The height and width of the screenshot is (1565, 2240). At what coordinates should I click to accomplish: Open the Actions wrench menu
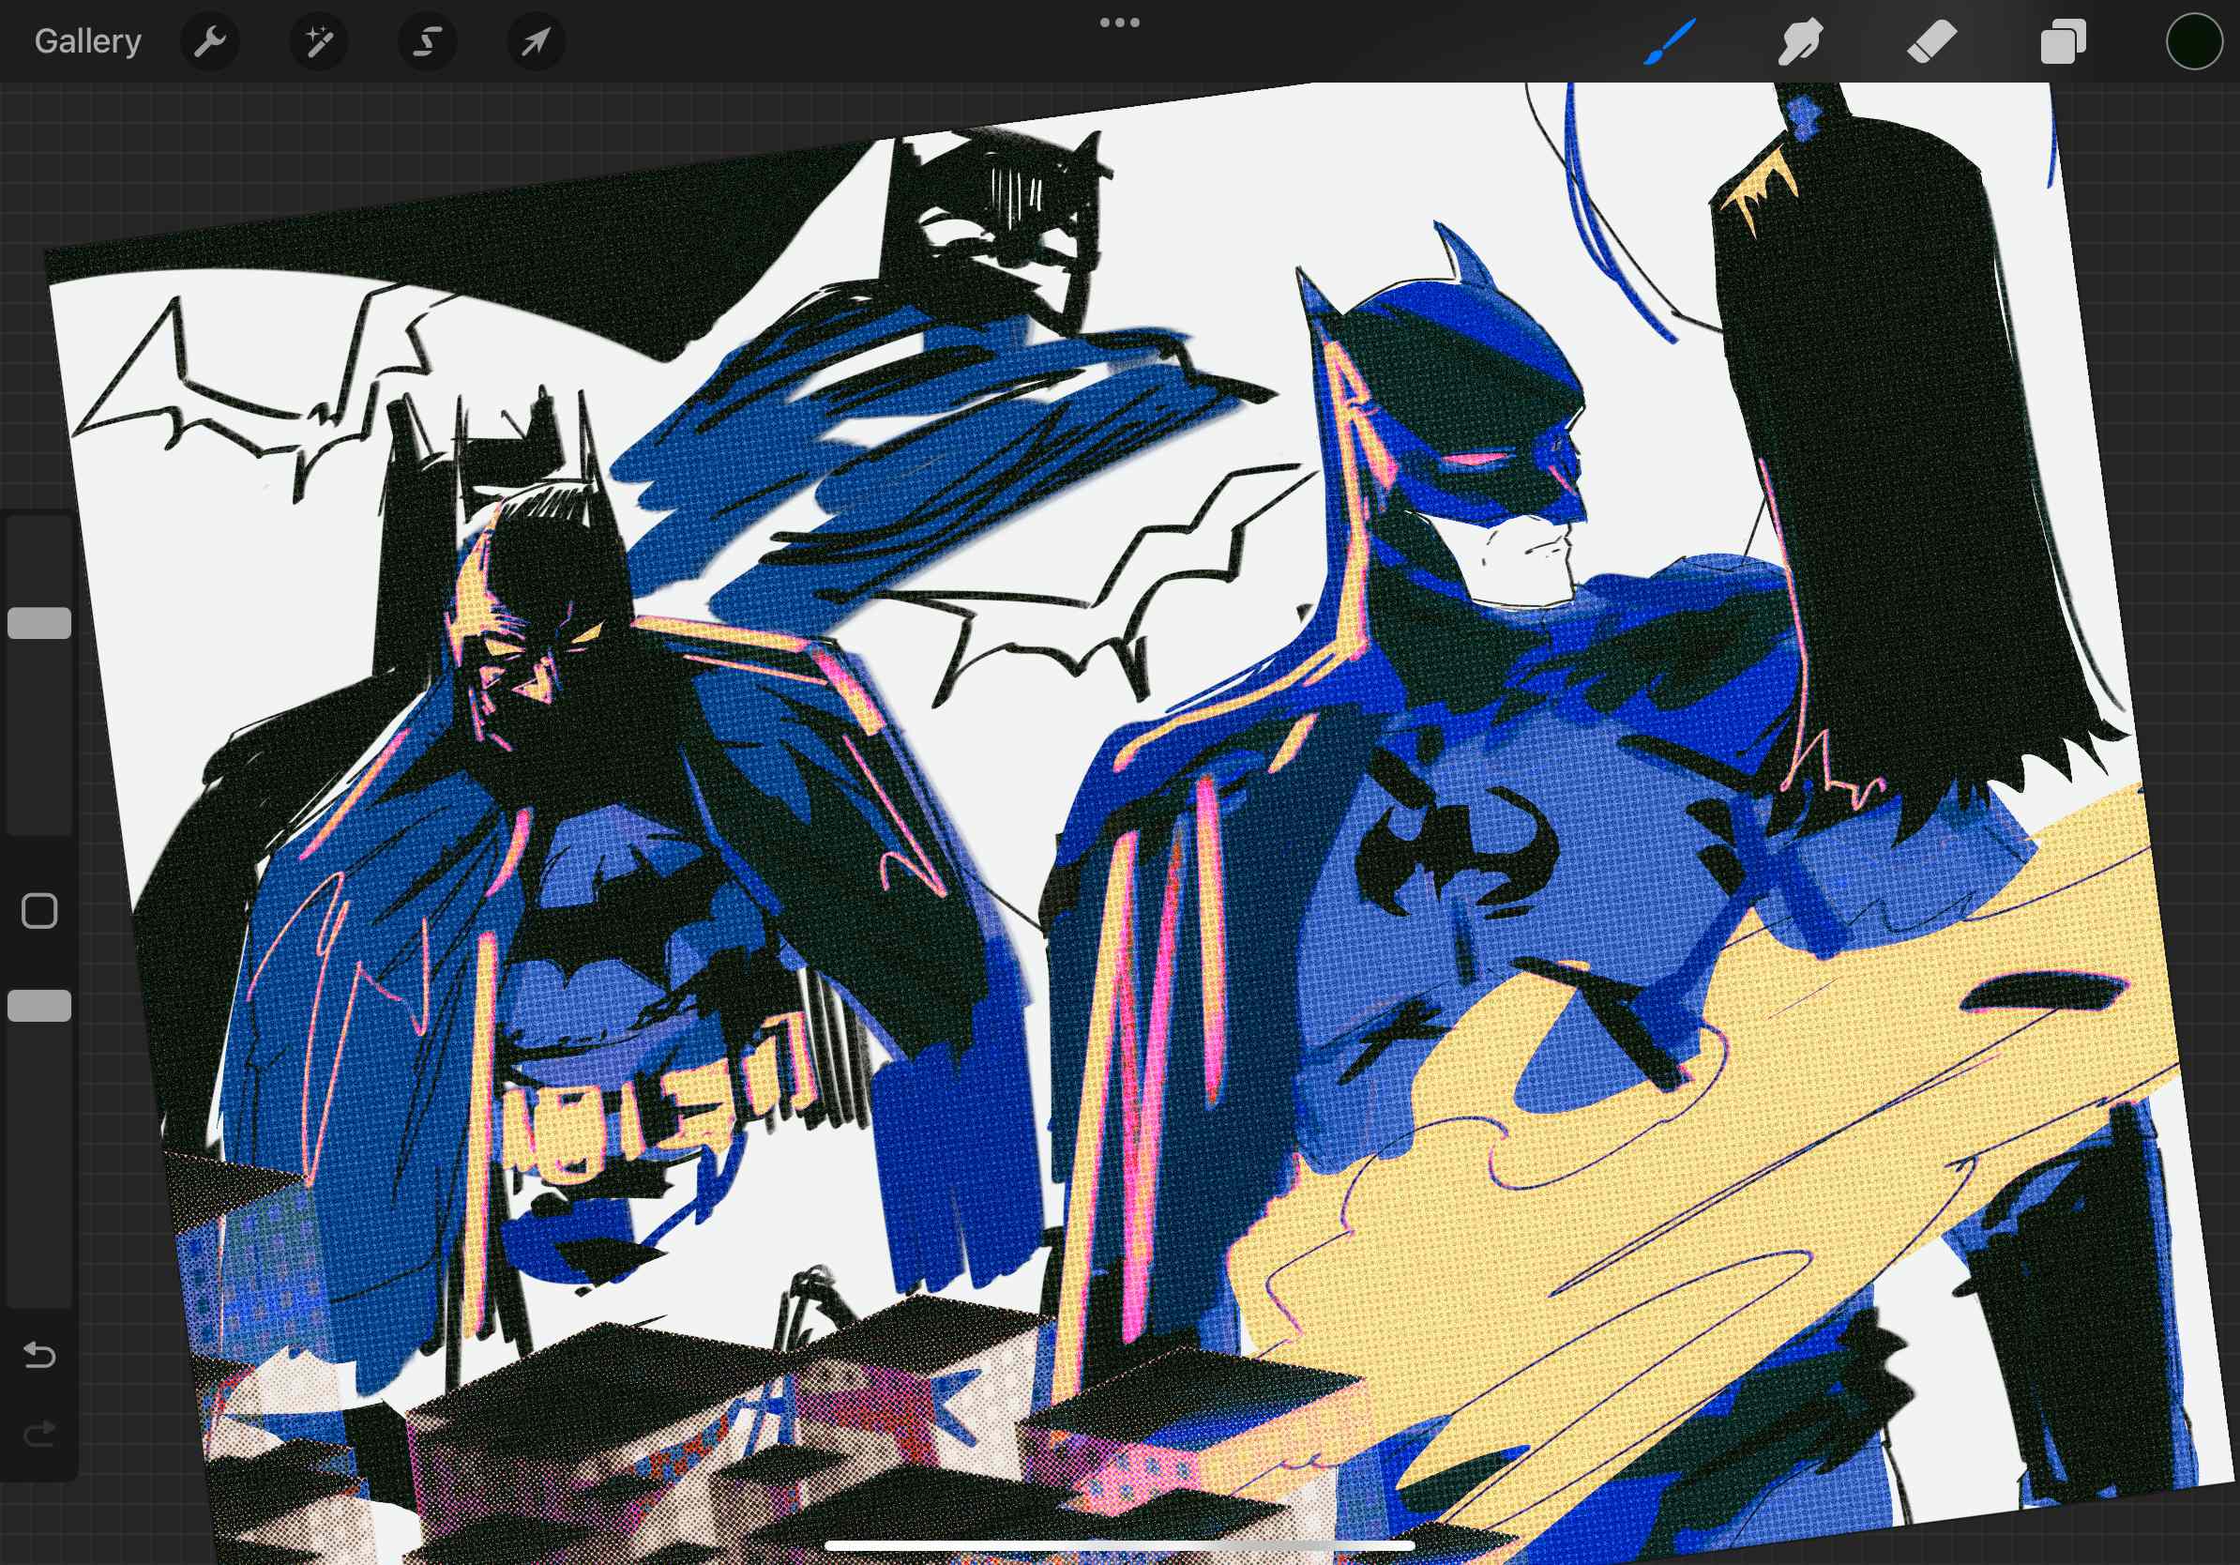tap(210, 42)
